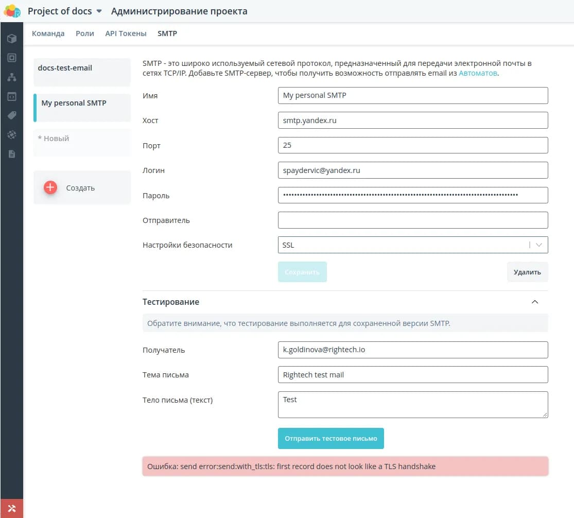
Task: Click the code window sidebar icon
Action: click(x=11, y=96)
